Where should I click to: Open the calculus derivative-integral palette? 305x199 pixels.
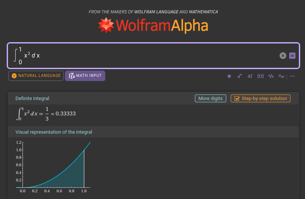click(250, 76)
